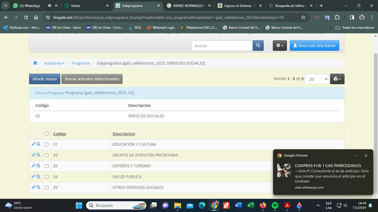Click the pencil edit icon for SALUD PUBLICA
This screenshot has width=378, height=212.
(33, 176)
